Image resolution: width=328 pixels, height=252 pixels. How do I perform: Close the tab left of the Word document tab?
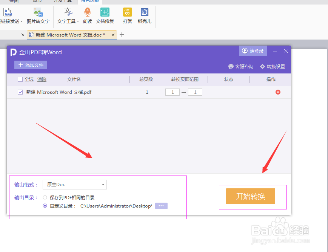click(23, 35)
